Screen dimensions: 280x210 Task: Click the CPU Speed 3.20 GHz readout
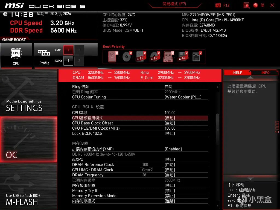click(x=42, y=23)
